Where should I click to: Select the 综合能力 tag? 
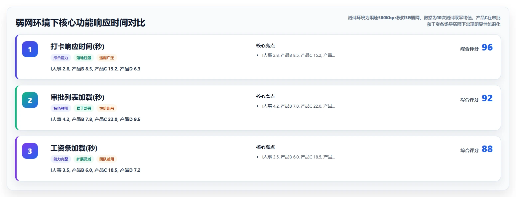(61, 58)
